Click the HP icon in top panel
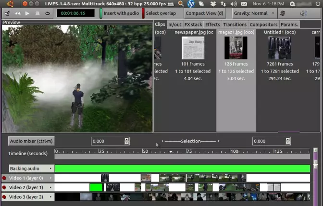Image resolution: width=323 pixels, height=206 pixels. [191, 4]
